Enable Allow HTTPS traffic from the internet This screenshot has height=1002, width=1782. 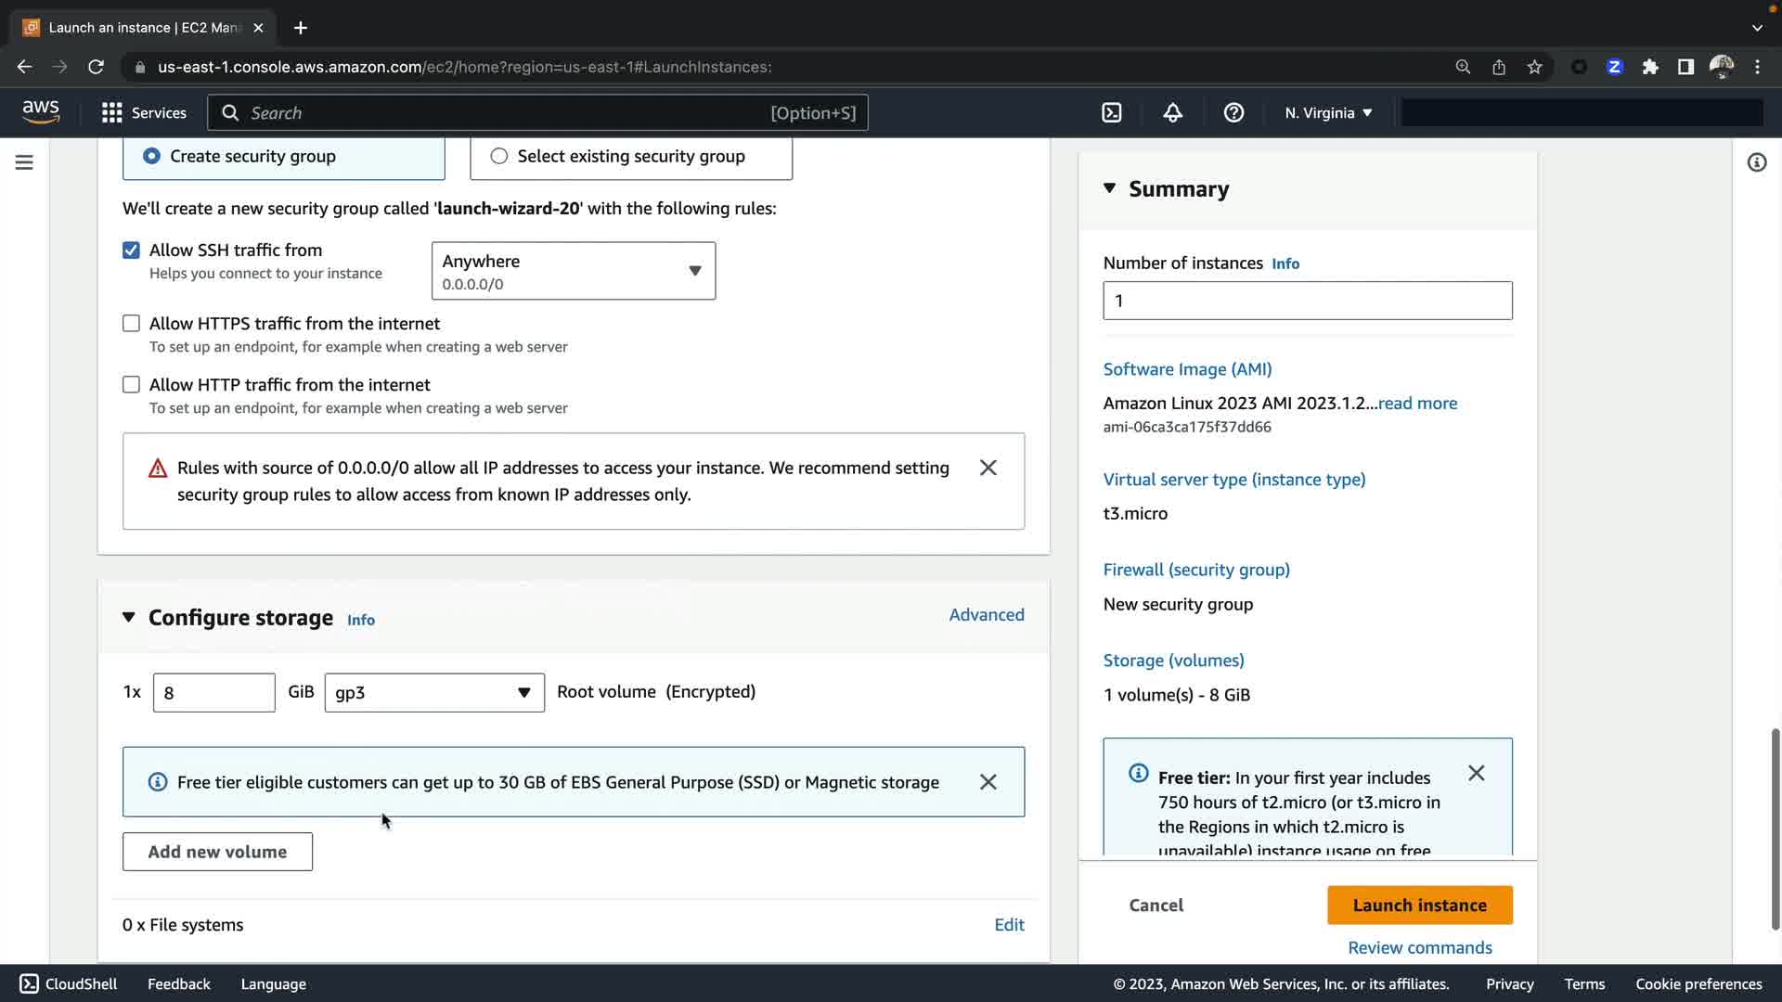point(132,324)
